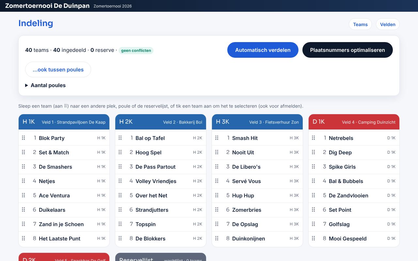Click the drag handle beside Strandjutters
418x261 pixels.
point(120,210)
